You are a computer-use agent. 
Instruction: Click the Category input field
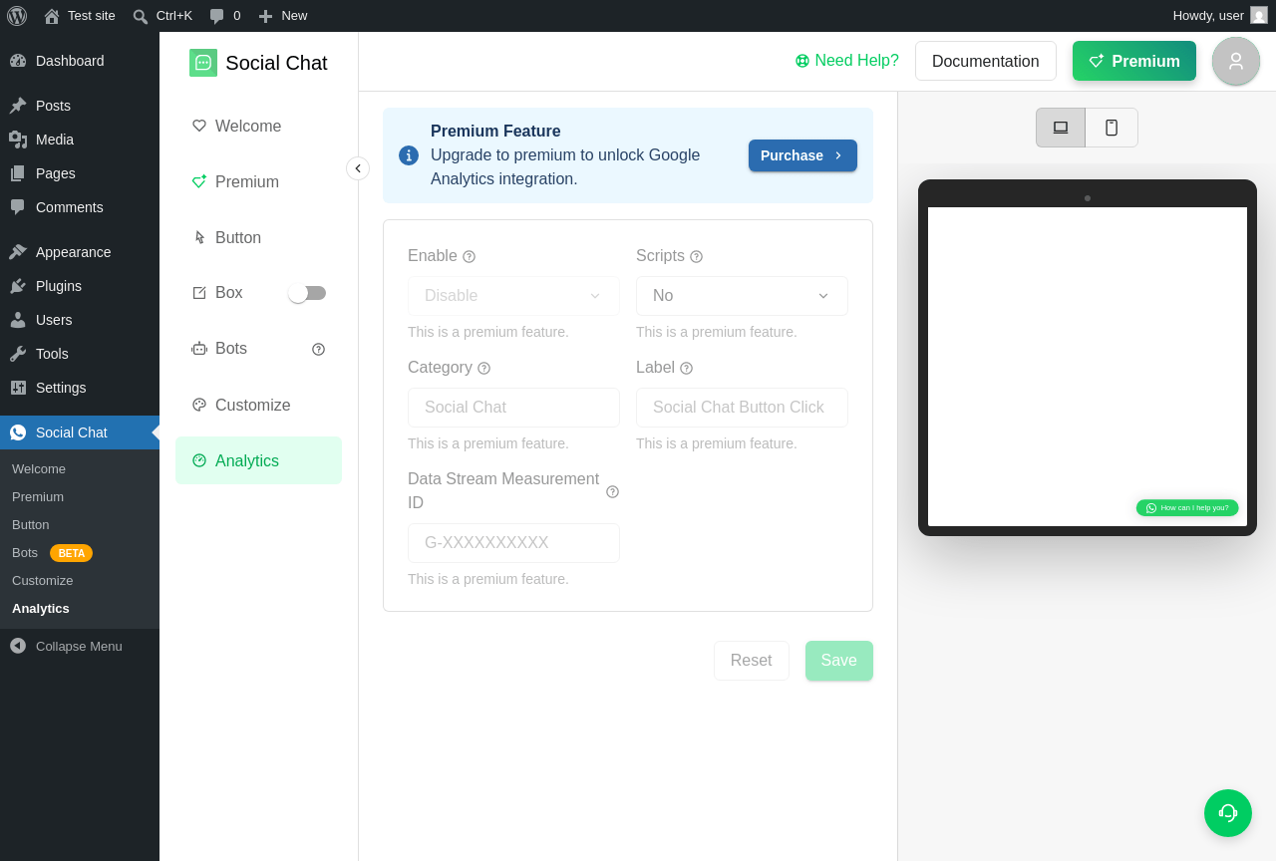(x=513, y=408)
